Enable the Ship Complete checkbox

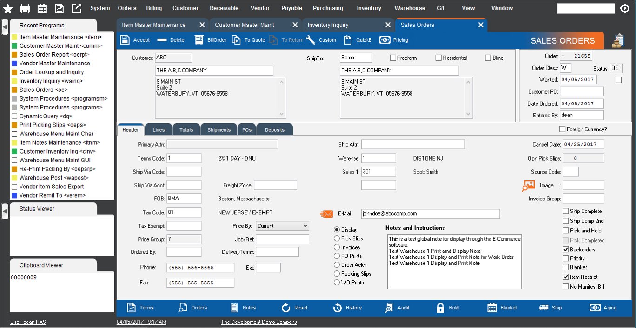click(565, 211)
